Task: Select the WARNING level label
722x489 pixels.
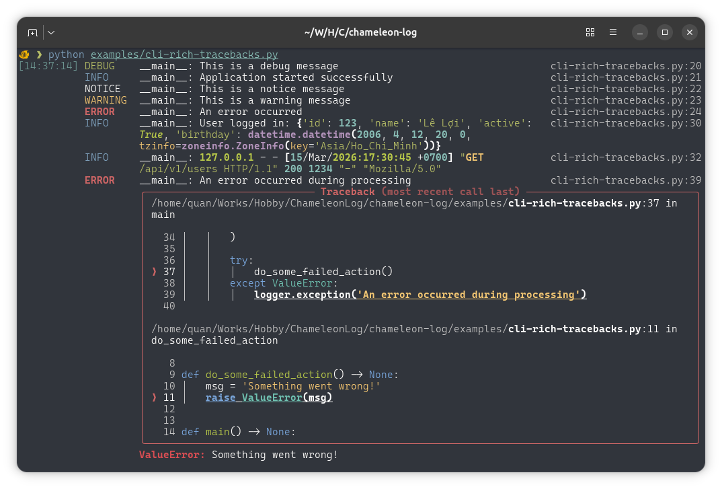Action: pyautogui.click(x=106, y=100)
